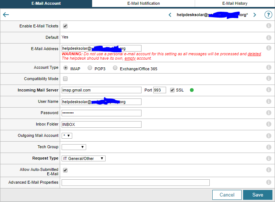Toggle Enable E-Mail Tickets checkbox
The height and width of the screenshot is (202, 275).
click(x=65, y=26)
